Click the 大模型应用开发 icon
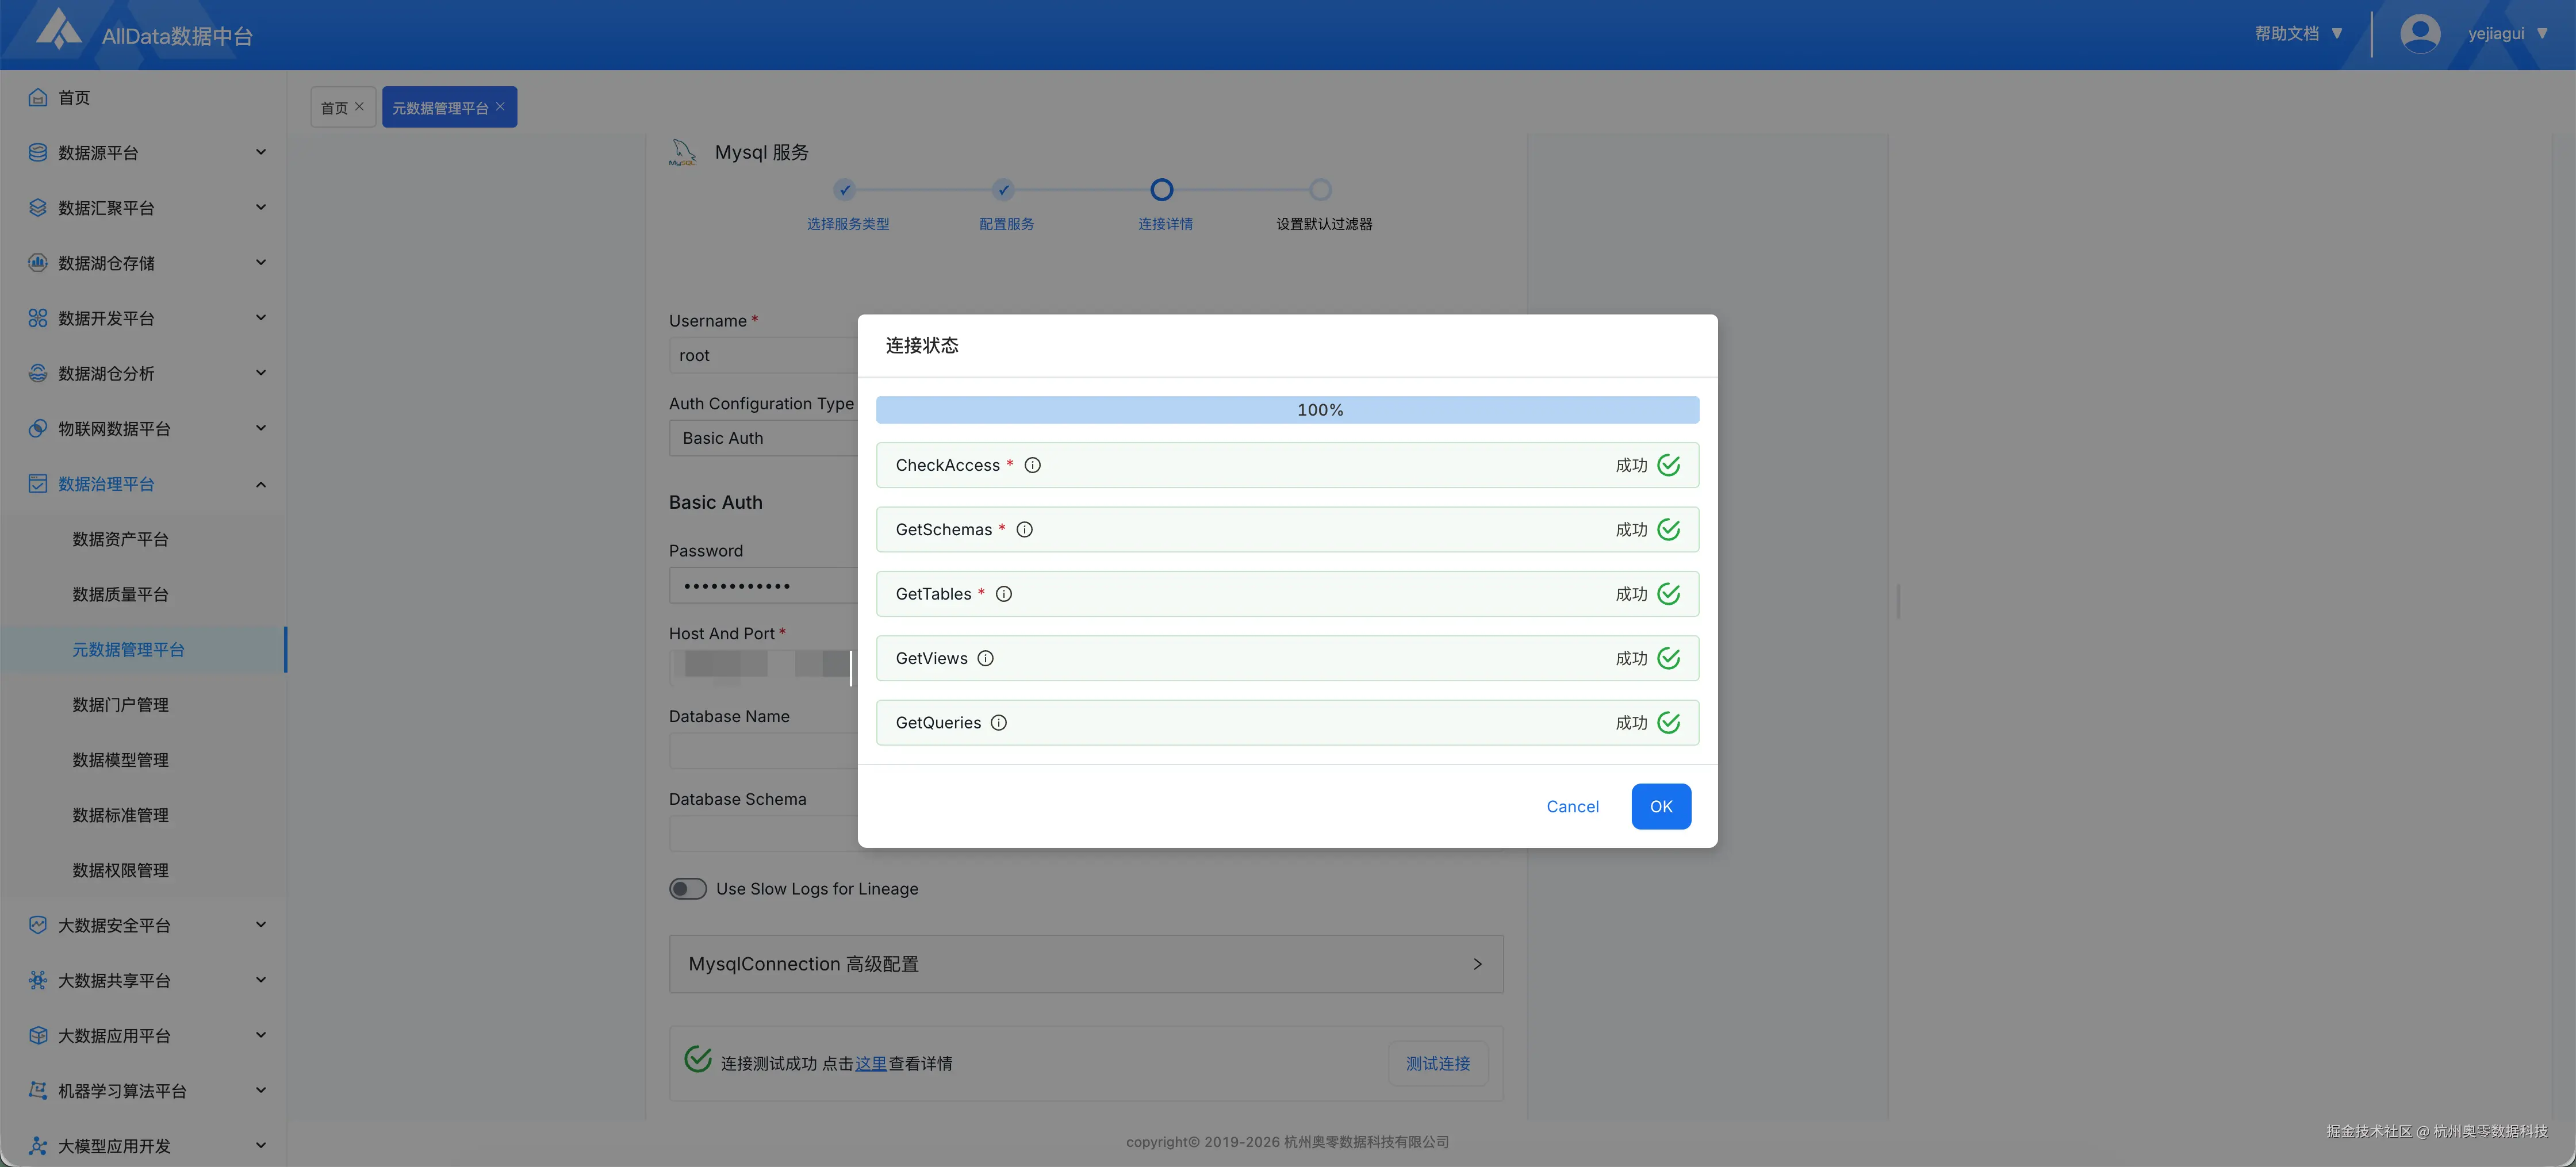 coord(38,1146)
